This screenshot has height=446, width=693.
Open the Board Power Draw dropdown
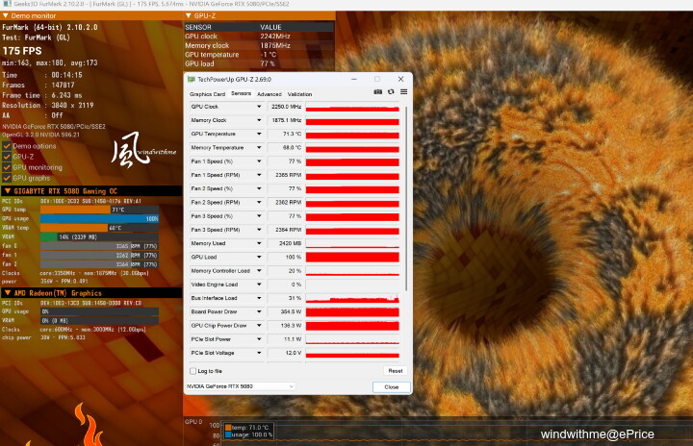click(x=259, y=311)
